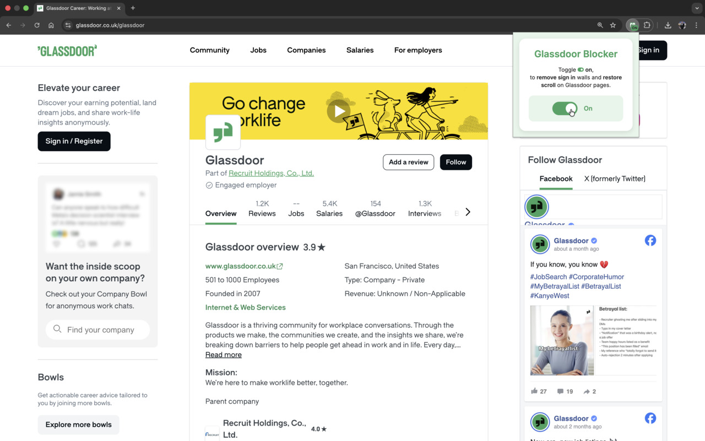
Task: Switch to the Interviews tab
Action: 425,208
